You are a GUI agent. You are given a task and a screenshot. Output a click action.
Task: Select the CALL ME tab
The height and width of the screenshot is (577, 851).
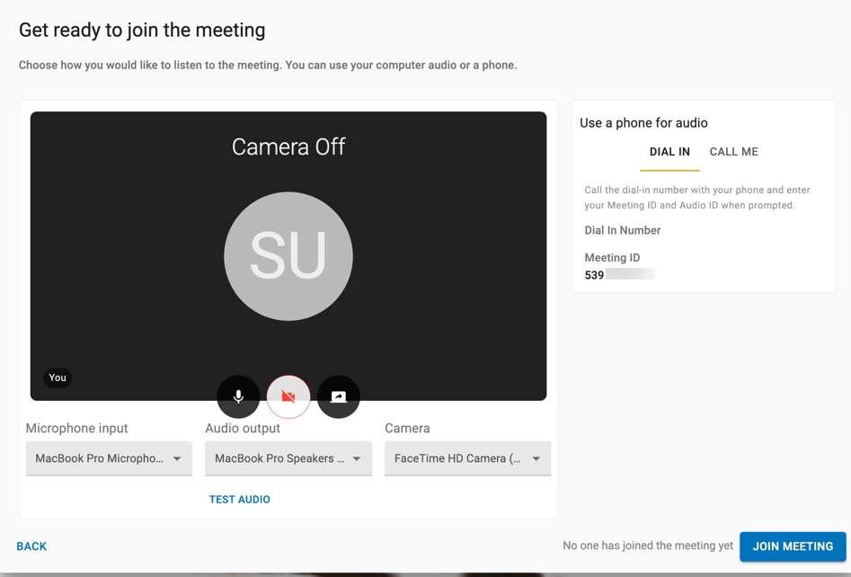click(733, 152)
